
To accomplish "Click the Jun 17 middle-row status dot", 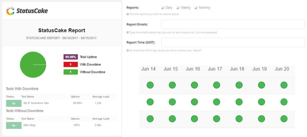I will coord(217,102).
